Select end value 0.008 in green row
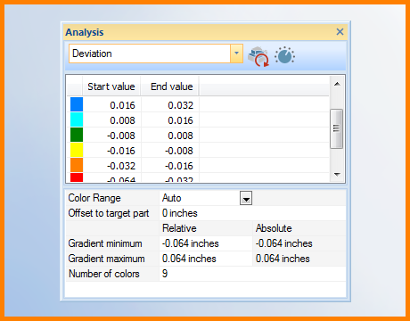Viewport: 410px width, 321px height. [181, 136]
